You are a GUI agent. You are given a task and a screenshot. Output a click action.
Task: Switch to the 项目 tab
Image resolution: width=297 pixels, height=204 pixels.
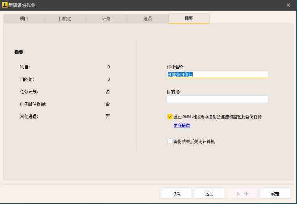click(24, 19)
